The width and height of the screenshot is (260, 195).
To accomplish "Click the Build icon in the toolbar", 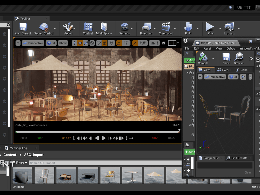I will (188, 27).
